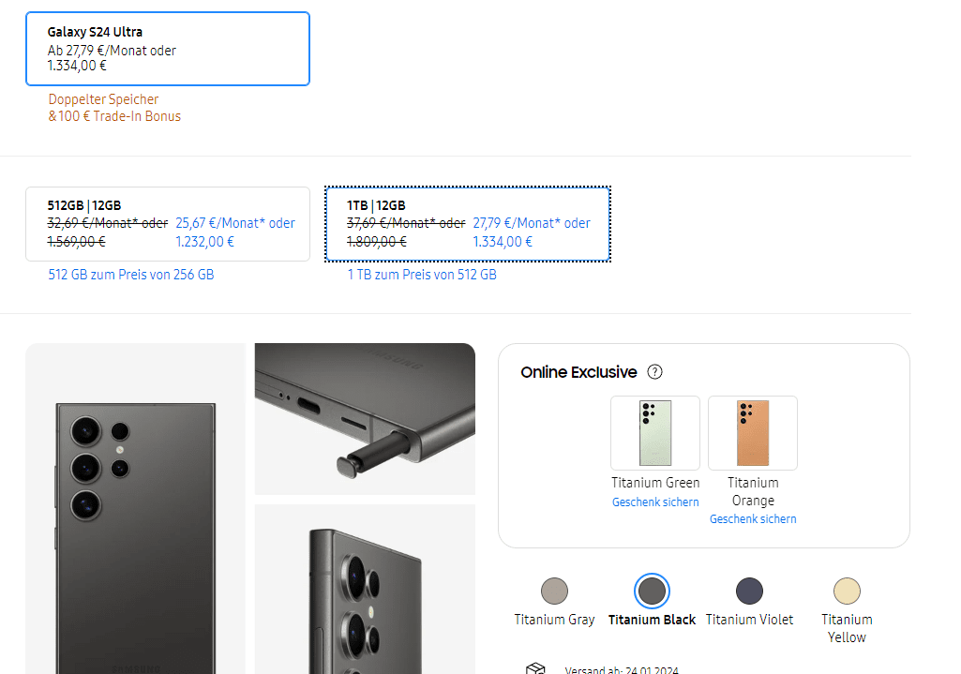Click Geschenk sichern under Titanium Green
Screen dimensions: 961x674
(x=655, y=502)
